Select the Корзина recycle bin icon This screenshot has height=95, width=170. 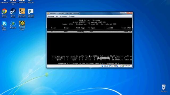click(x=164, y=88)
